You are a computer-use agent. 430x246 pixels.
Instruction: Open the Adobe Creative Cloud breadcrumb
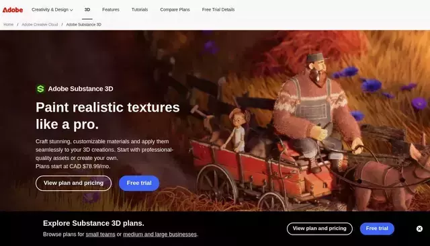point(40,24)
